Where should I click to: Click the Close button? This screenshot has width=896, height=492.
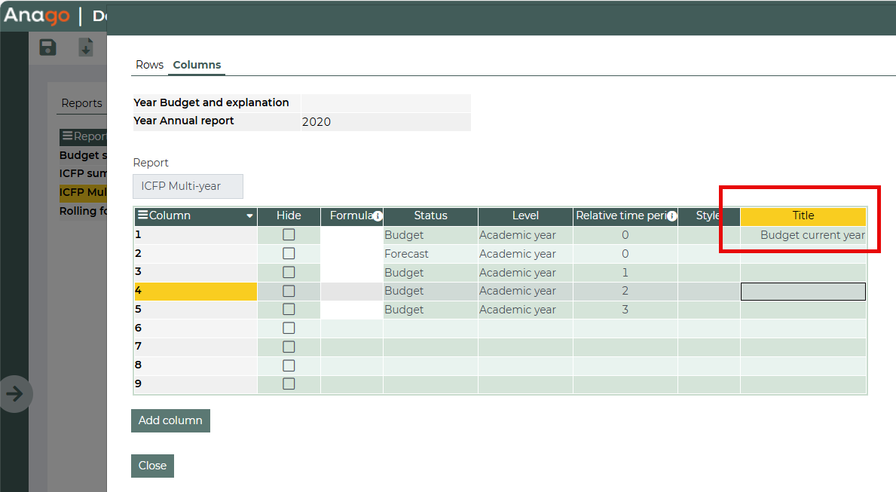pyautogui.click(x=152, y=466)
